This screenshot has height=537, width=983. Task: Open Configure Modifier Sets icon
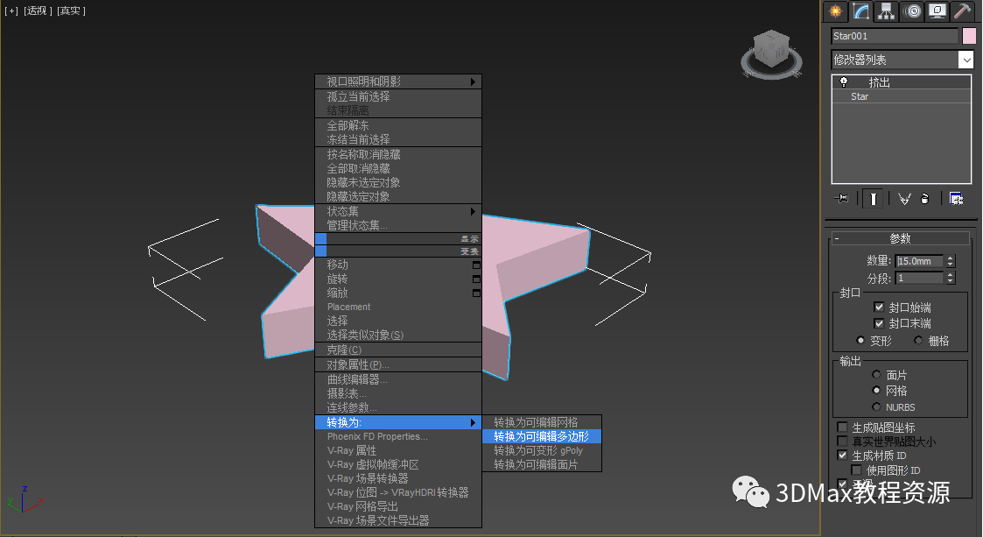(x=956, y=198)
